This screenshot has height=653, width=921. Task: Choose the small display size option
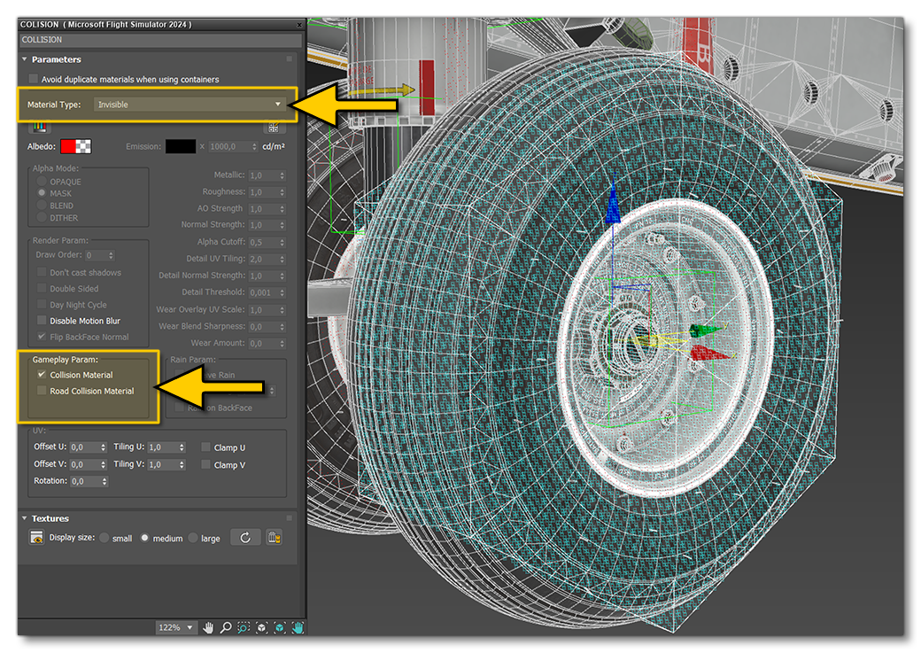point(104,538)
